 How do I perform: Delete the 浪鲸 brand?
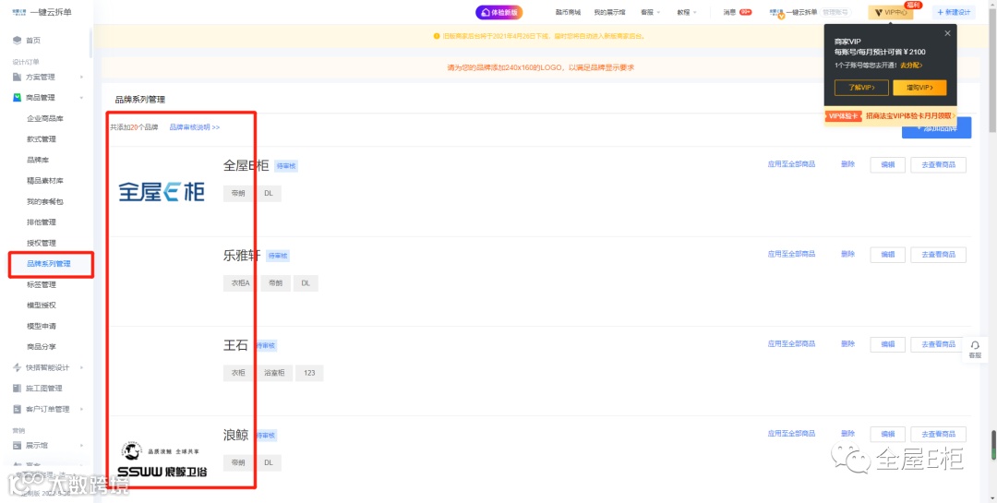847,434
